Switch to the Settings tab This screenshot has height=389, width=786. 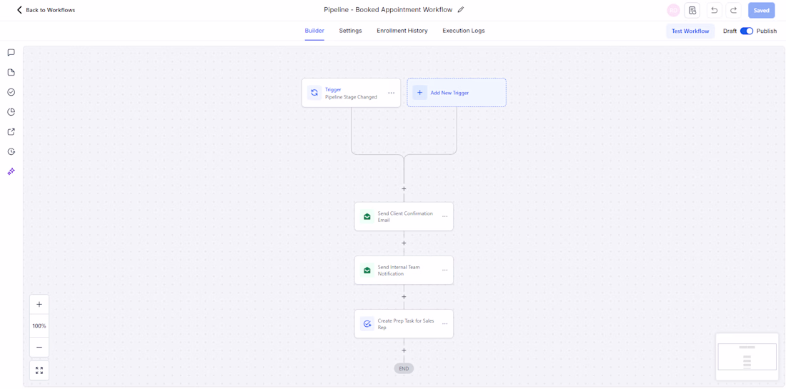click(x=350, y=31)
